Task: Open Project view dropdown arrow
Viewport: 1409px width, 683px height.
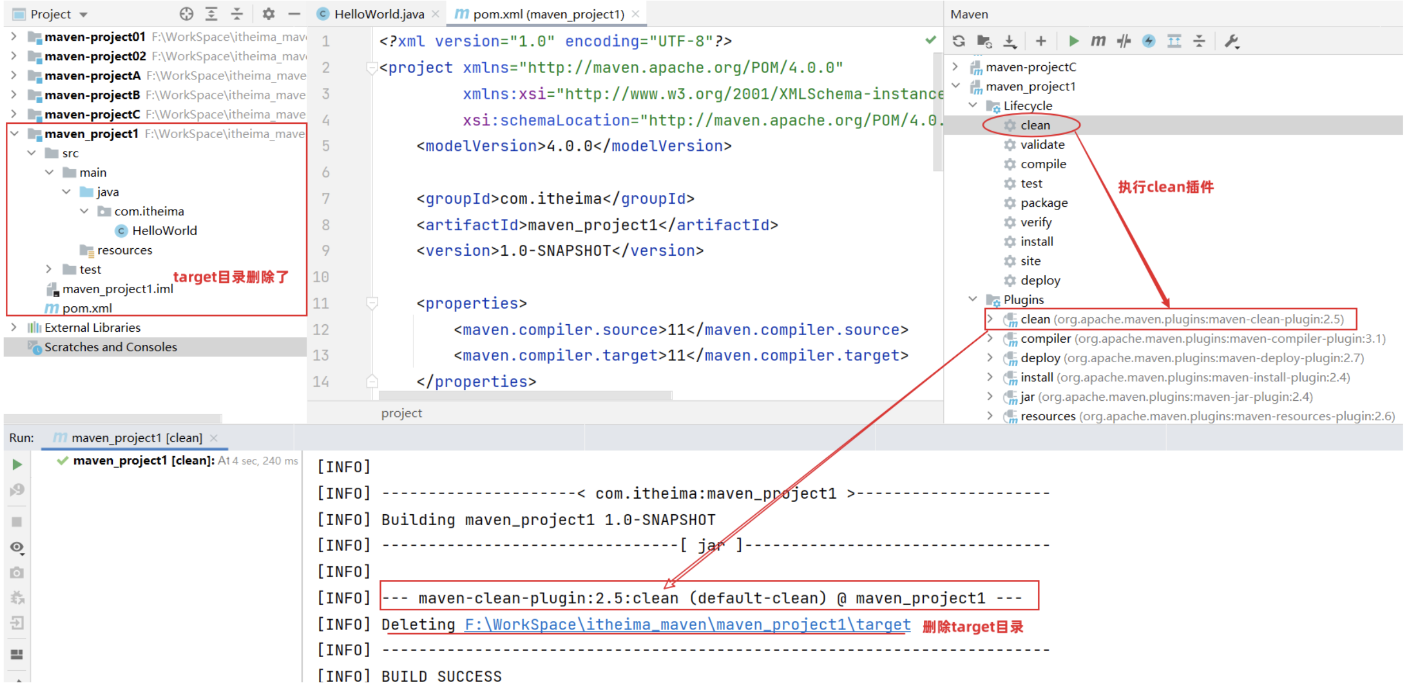Action: [x=84, y=14]
